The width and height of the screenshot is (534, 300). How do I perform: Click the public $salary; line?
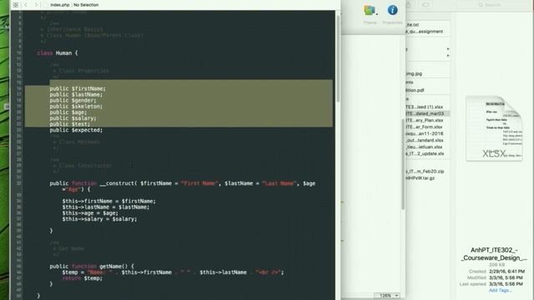pyautogui.click(x=73, y=118)
